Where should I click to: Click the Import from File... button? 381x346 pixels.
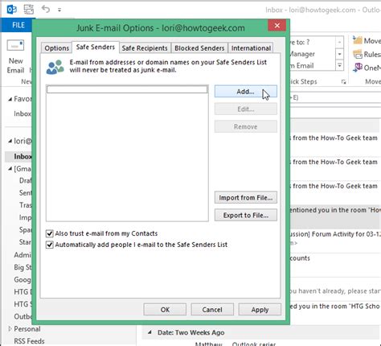coord(246,198)
